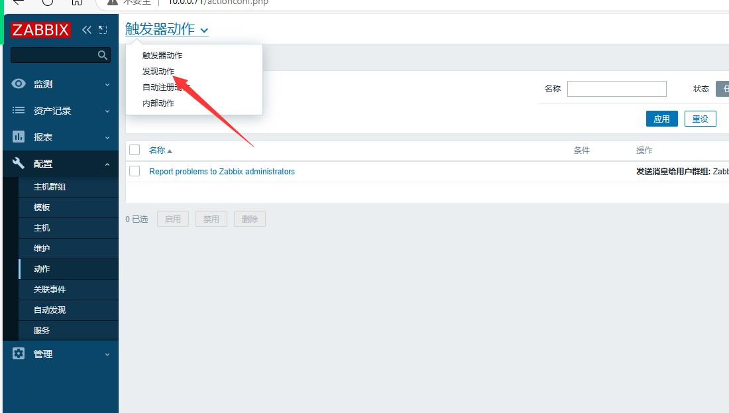Click the 启用 button below the table
This screenshot has height=413, width=729.
point(173,219)
